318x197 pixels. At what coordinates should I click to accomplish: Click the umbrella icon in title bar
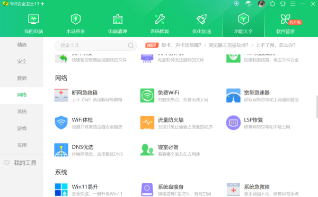pyautogui.click(x=249, y=4)
